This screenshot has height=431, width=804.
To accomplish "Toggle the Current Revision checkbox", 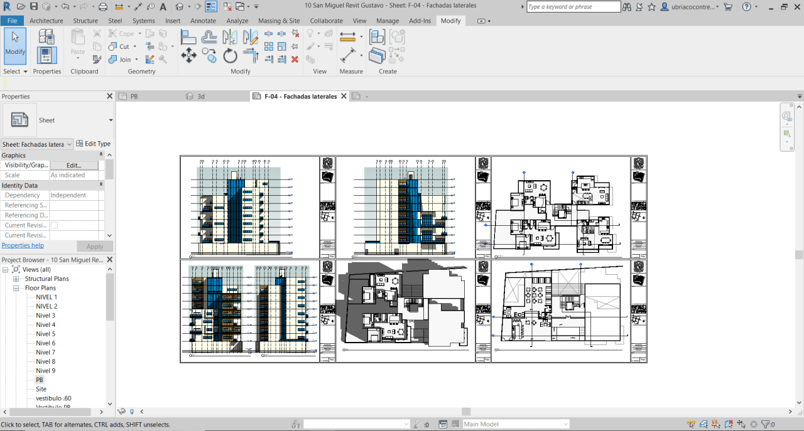I will point(54,225).
